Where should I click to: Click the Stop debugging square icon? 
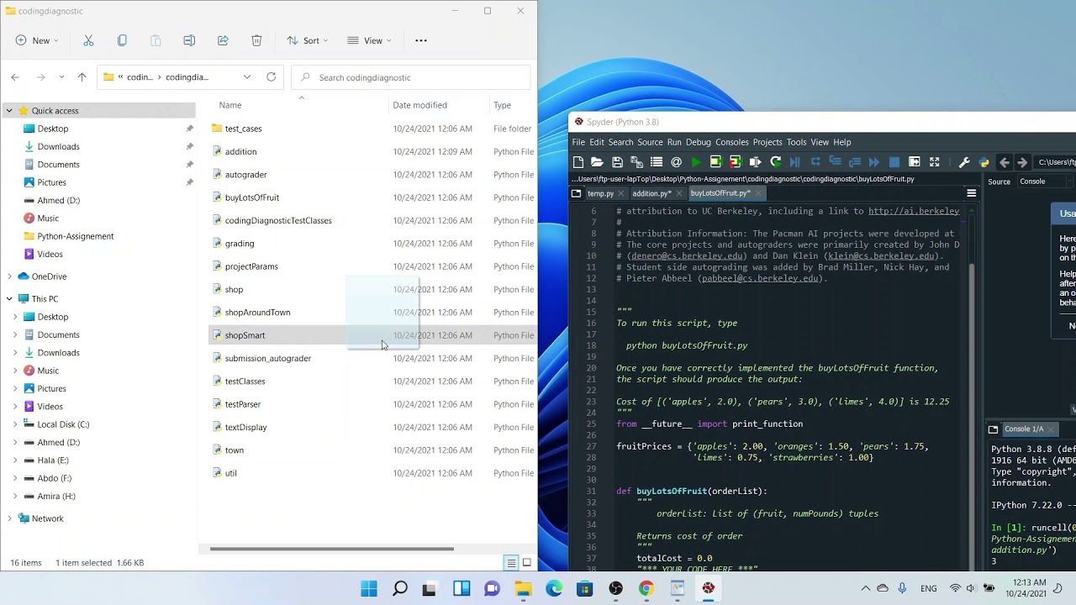click(894, 162)
